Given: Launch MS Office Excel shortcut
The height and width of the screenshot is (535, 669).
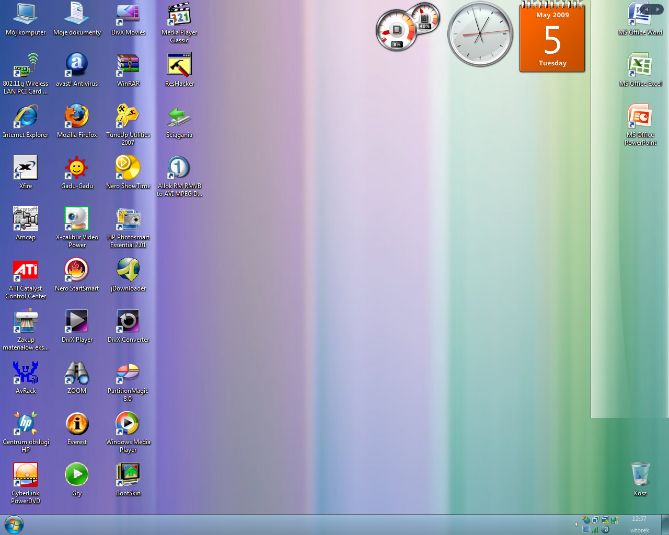Looking at the screenshot, I should click(x=640, y=70).
